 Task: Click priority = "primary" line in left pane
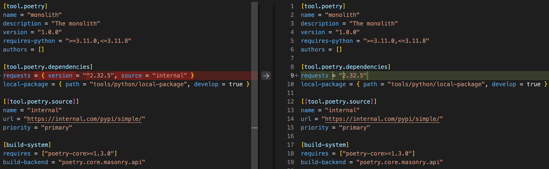click(38, 127)
